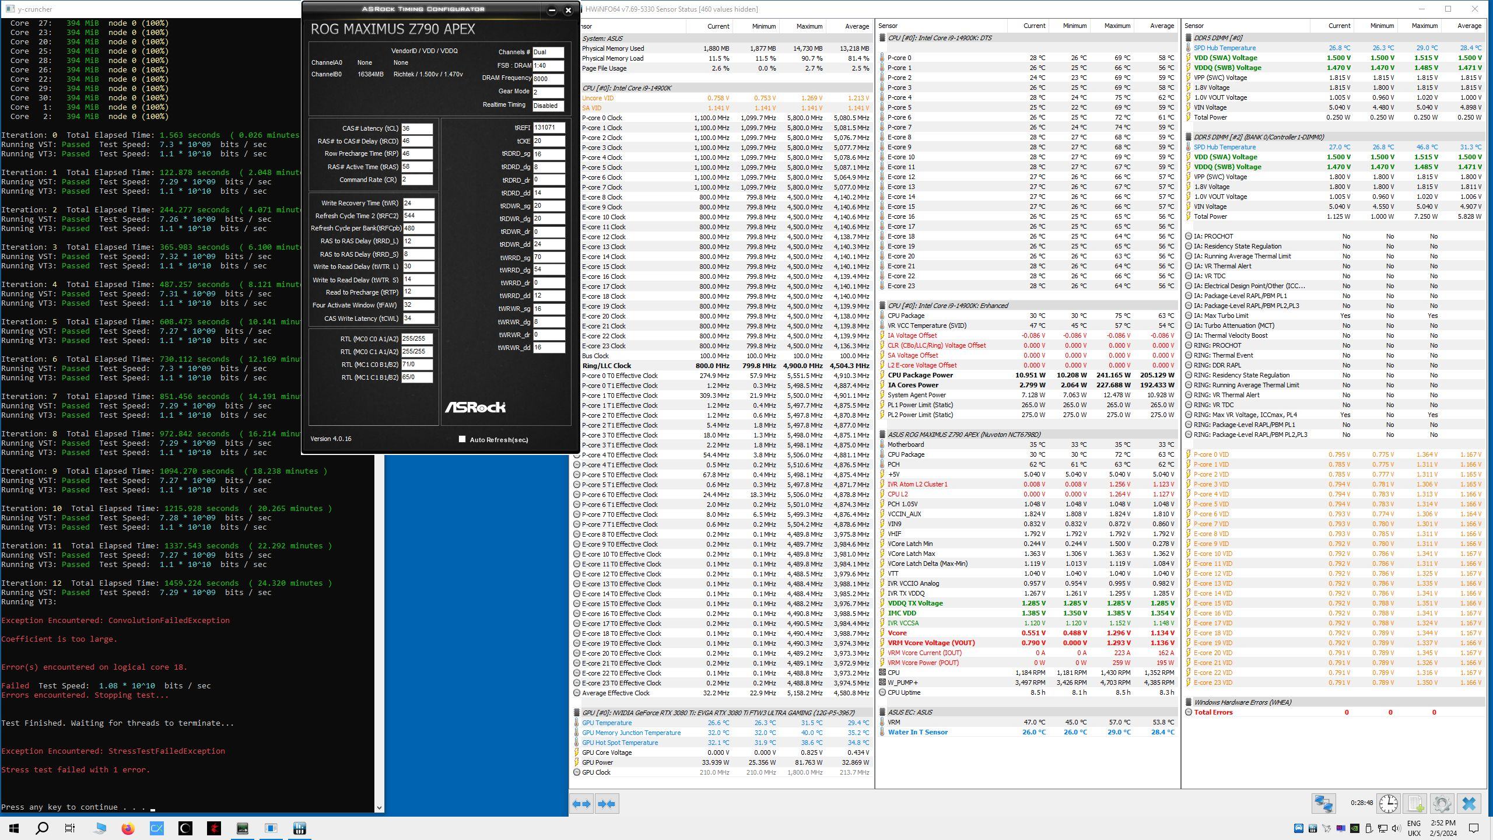Open HWiNFO sensor settings gear
This screenshot has height=840, width=1493.
click(x=1442, y=803)
